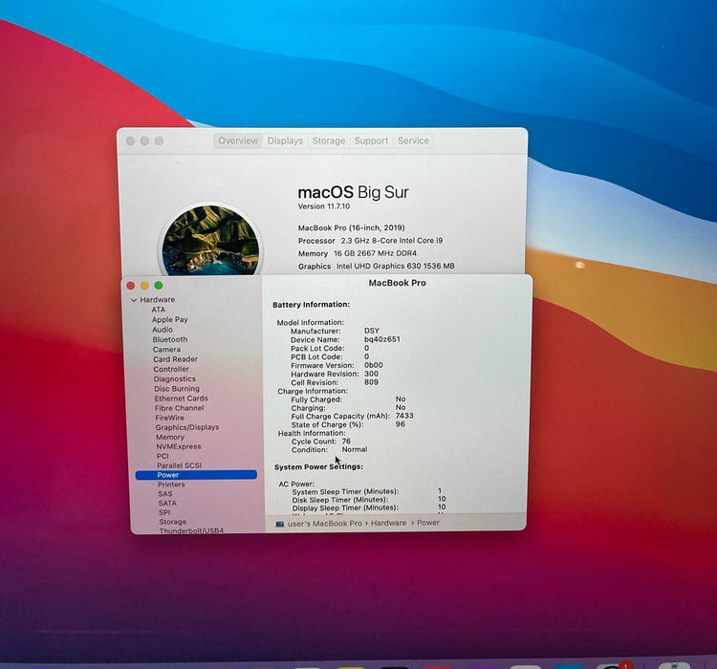Image resolution: width=717 pixels, height=669 pixels.
Task: Select Storage in the System Information sidebar
Action: tap(172, 522)
